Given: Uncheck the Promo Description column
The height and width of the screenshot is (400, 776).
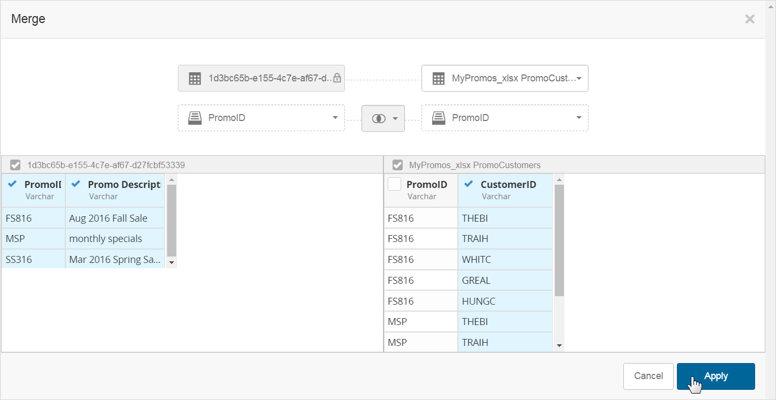Looking at the screenshot, I should [76, 184].
